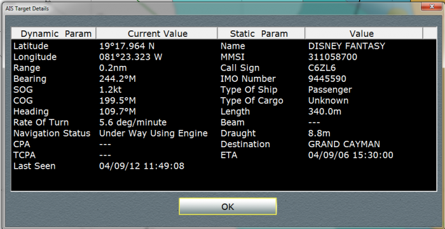Select the Current Value column header
The height and width of the screenshot is (229, 445).
point(157,34)
